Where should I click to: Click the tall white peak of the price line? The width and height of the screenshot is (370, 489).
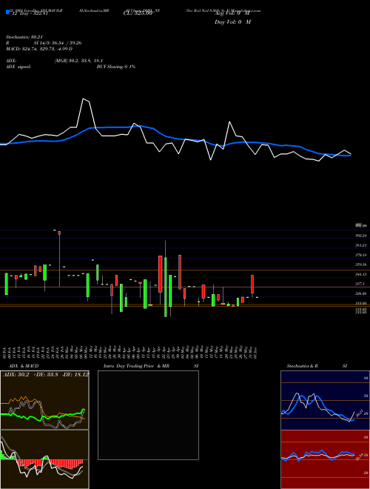pyautogui.click(x=84, y=99)
